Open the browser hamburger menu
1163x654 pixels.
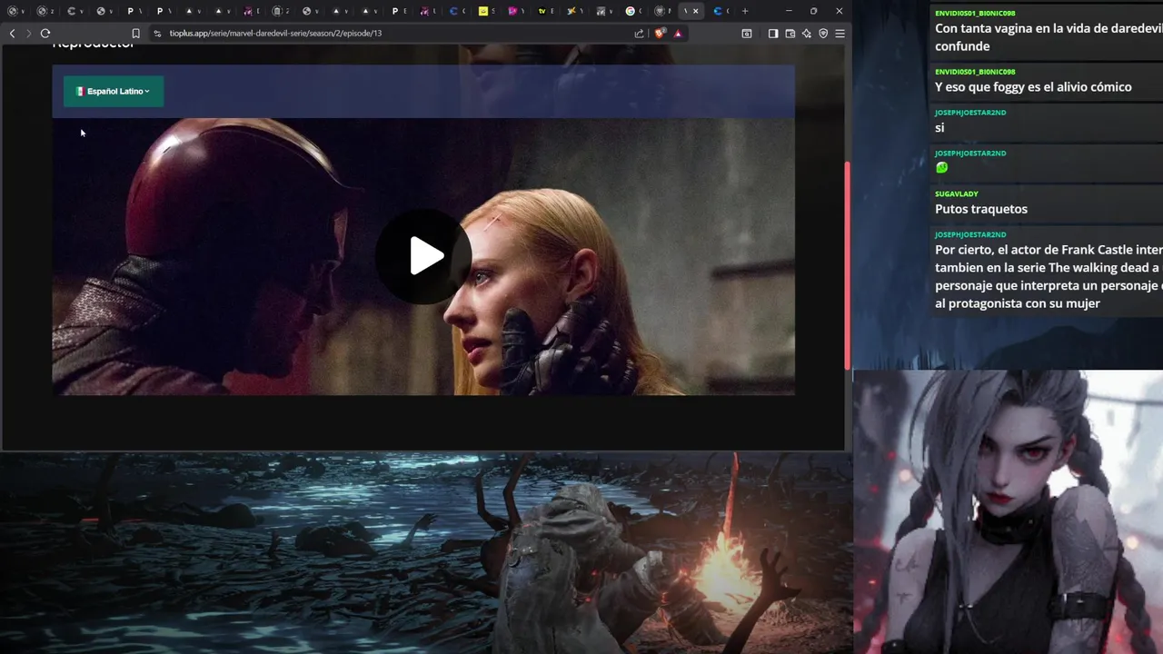(x=840, y=34)
